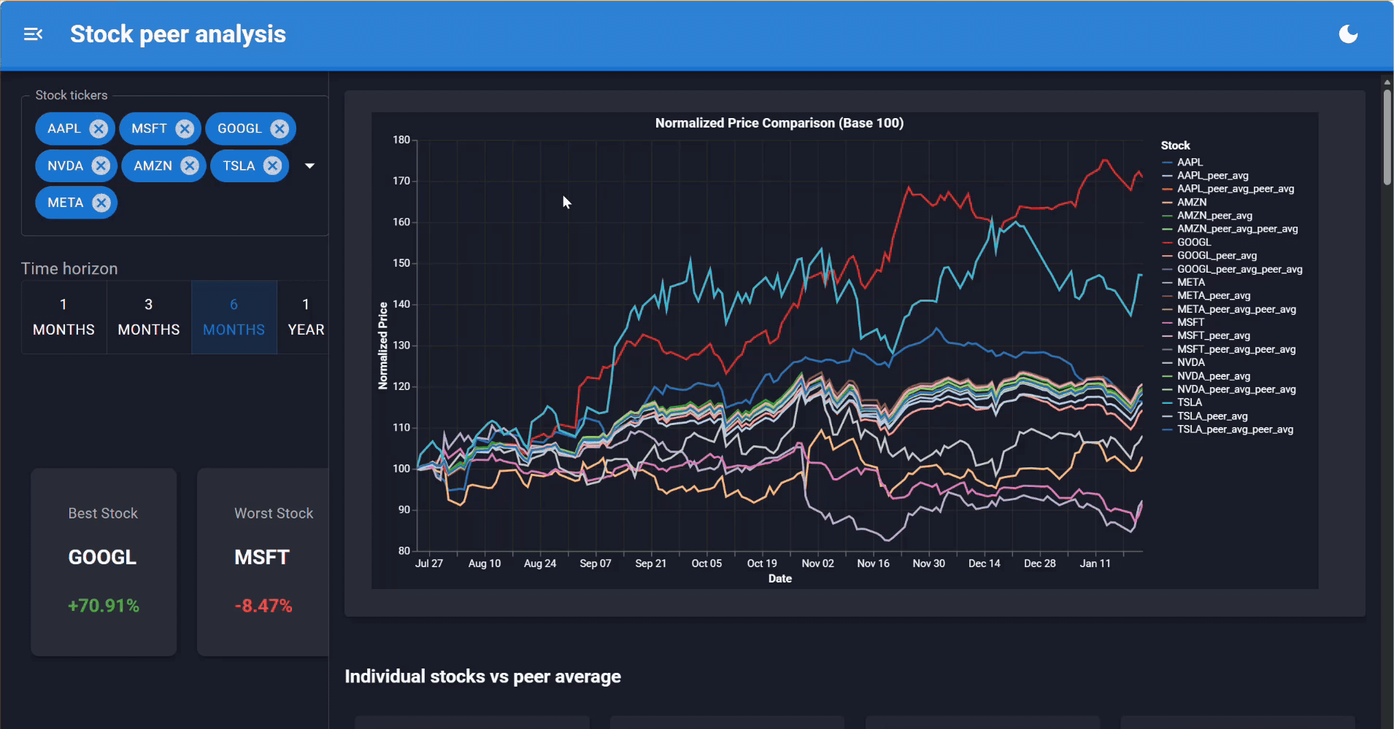Toggle dark mode with the moon icon
The image size is (1394, 729).
click(x=1347, y=34)
